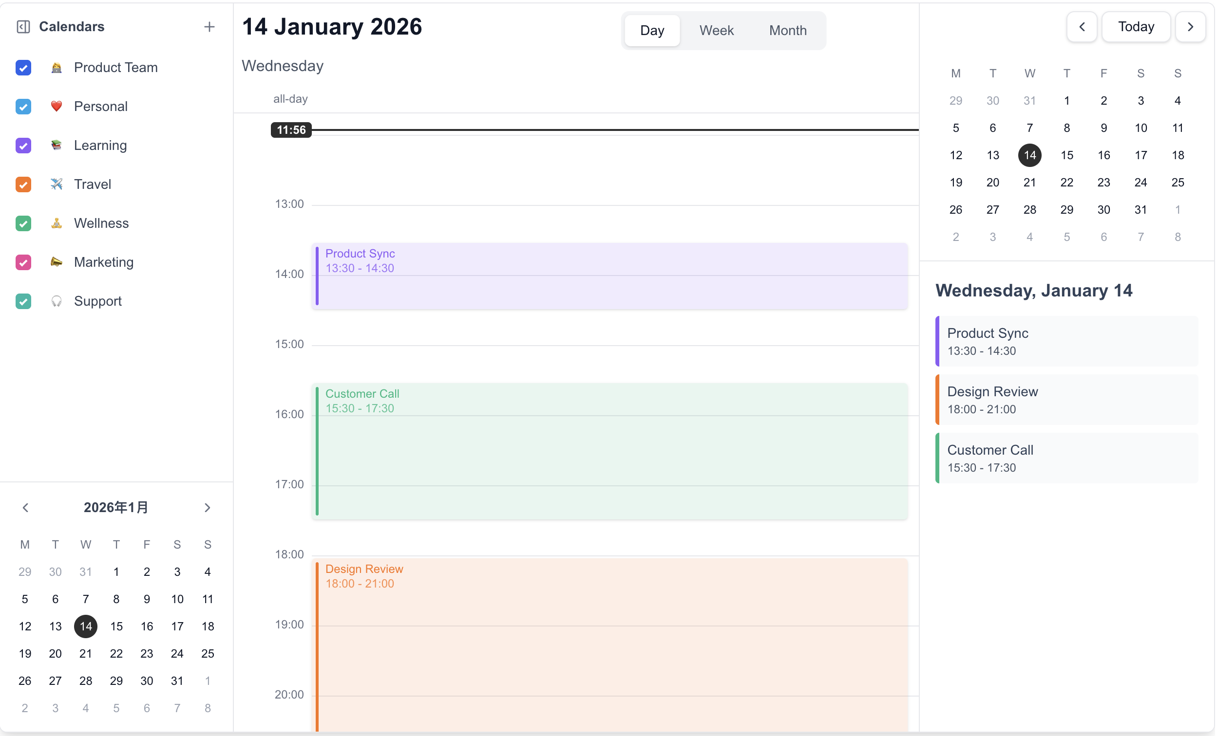Image resolution: width=1217 pixels, height=736 pixels.
Task: Go to next month in bottom mini calendar
Action: (208, 507)
